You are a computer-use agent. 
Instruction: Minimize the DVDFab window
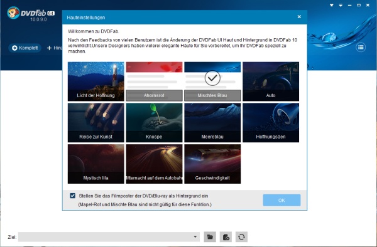tap(349, 5)
